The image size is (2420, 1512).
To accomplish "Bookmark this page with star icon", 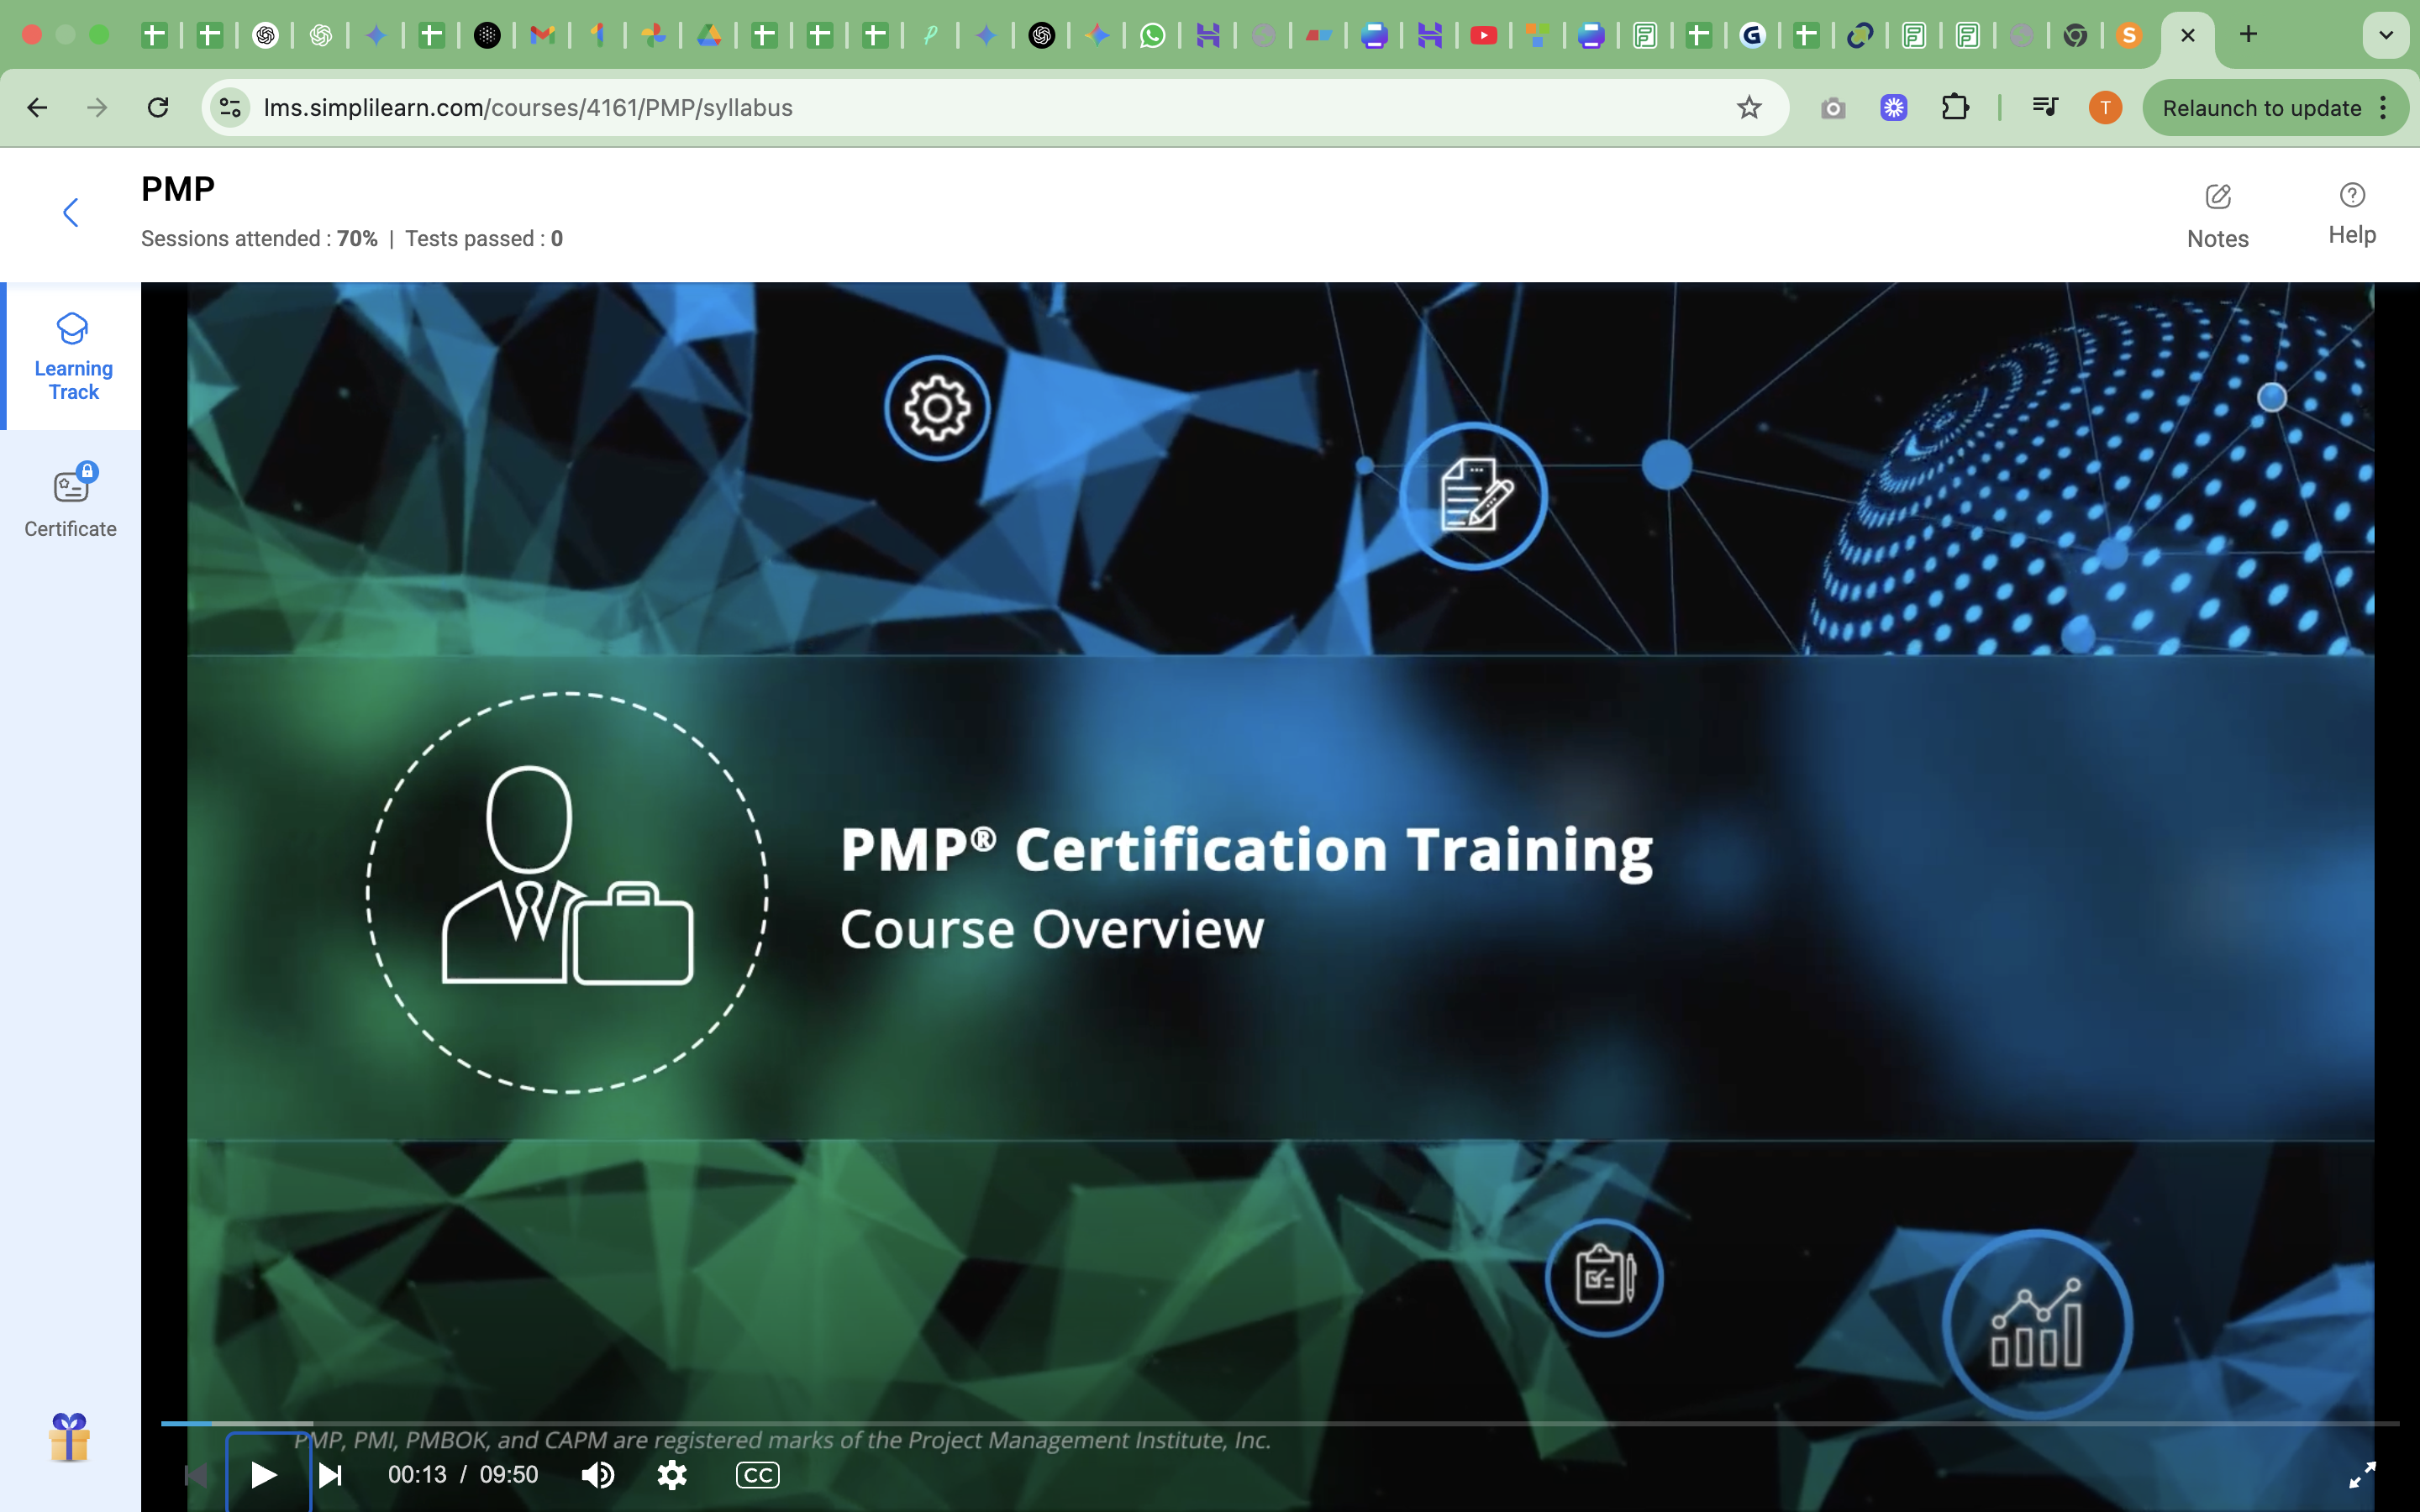I will pos(1748,107).
